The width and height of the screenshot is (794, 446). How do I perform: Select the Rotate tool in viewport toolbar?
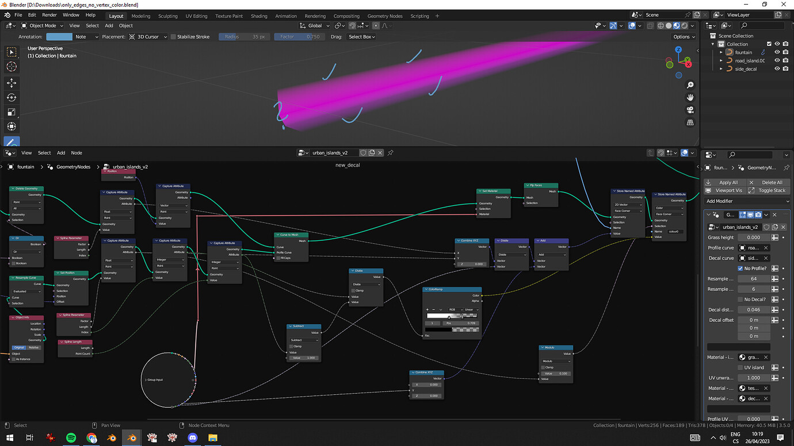click(x=12, y=97)
